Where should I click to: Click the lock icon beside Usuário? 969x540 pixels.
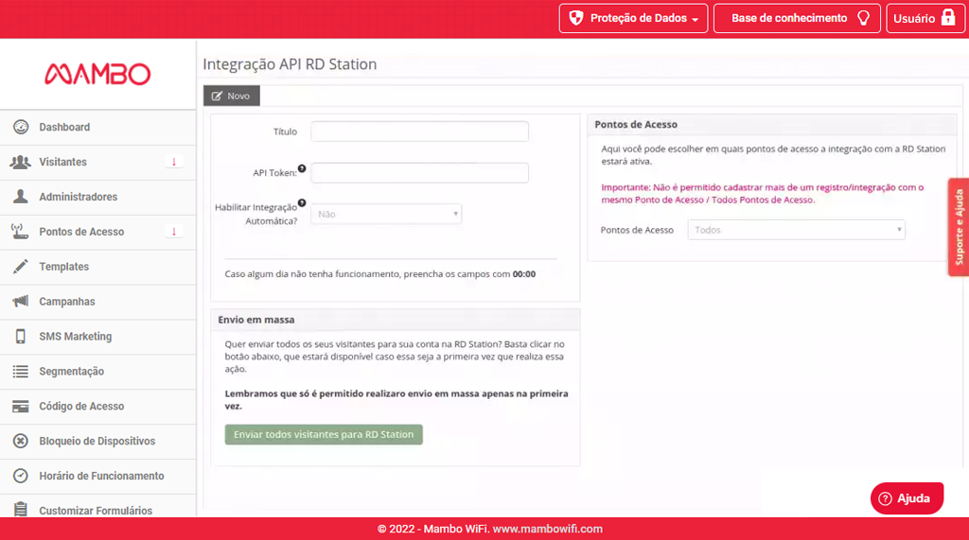click(947, 17)
